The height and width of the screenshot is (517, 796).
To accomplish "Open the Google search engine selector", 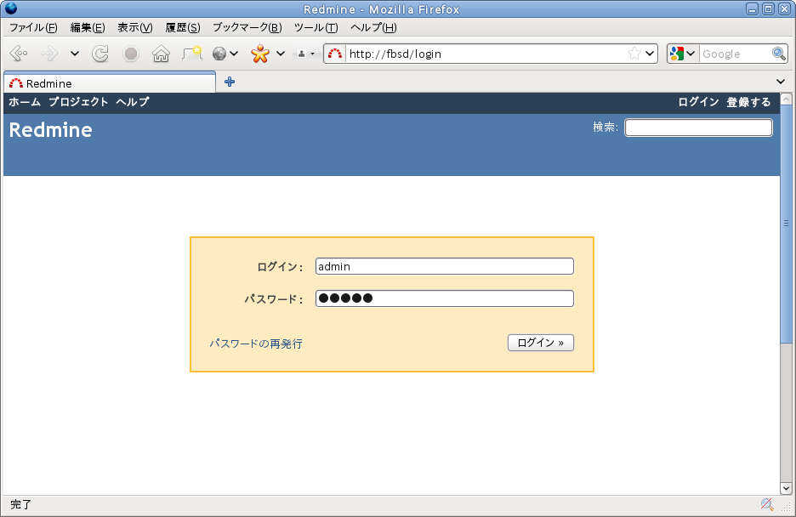I will tap(682, 54).
